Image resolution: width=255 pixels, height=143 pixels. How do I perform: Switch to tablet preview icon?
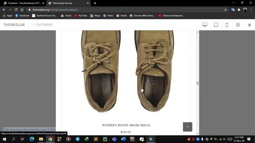tap(216, 25)
